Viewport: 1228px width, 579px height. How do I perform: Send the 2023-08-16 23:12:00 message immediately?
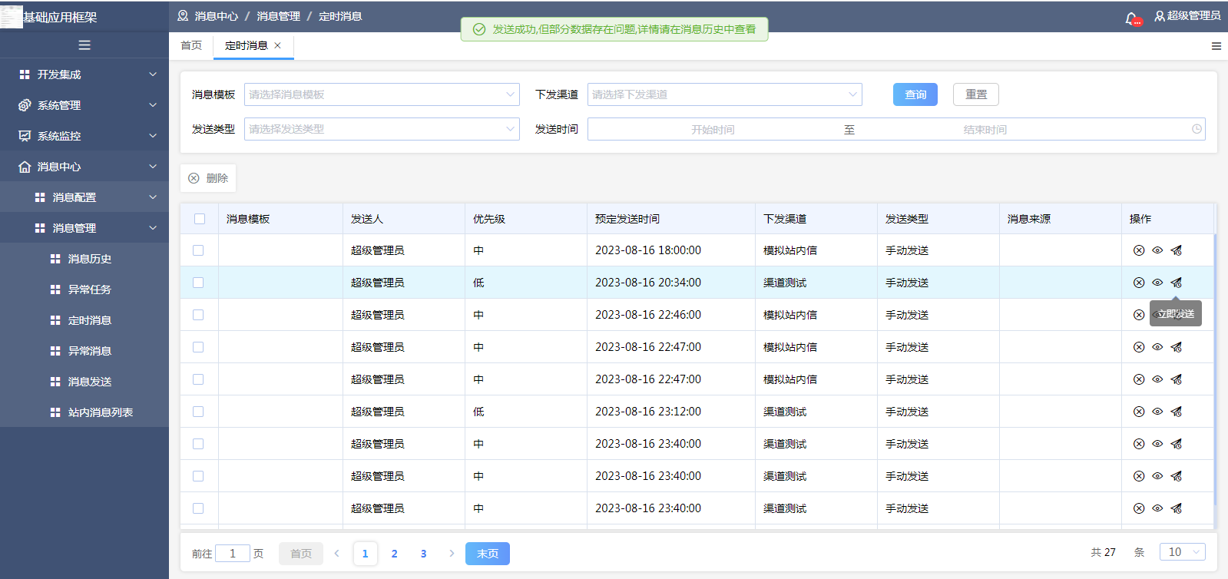[x=1177, y=412]
